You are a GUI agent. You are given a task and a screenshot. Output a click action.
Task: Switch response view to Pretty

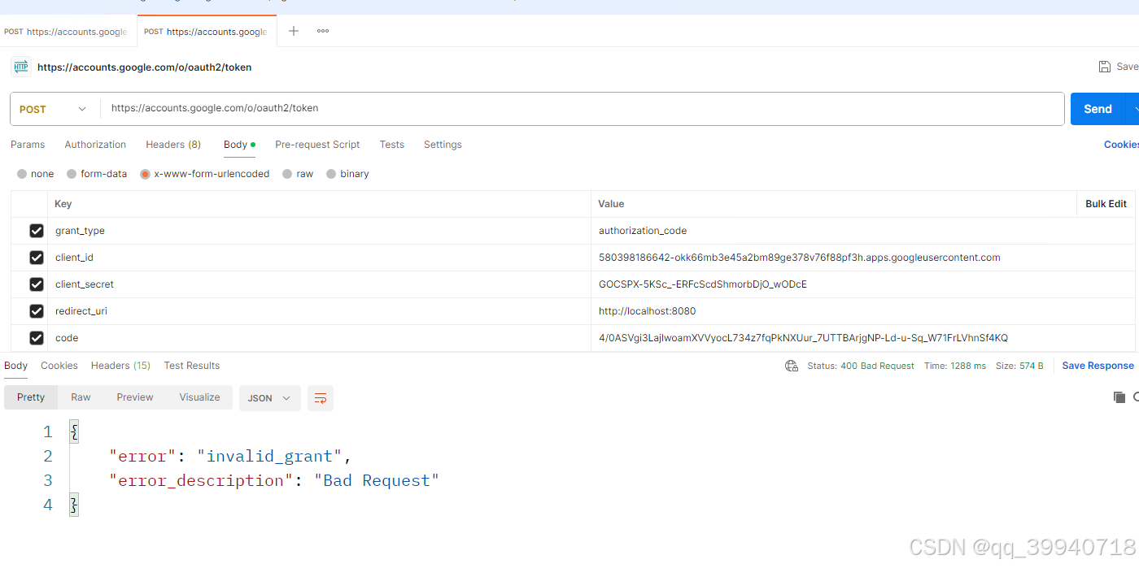pyautogui.click(x=31, y=397)
